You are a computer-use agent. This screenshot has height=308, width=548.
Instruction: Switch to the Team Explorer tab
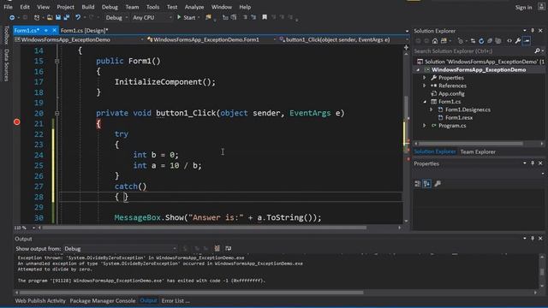point(478,151)
